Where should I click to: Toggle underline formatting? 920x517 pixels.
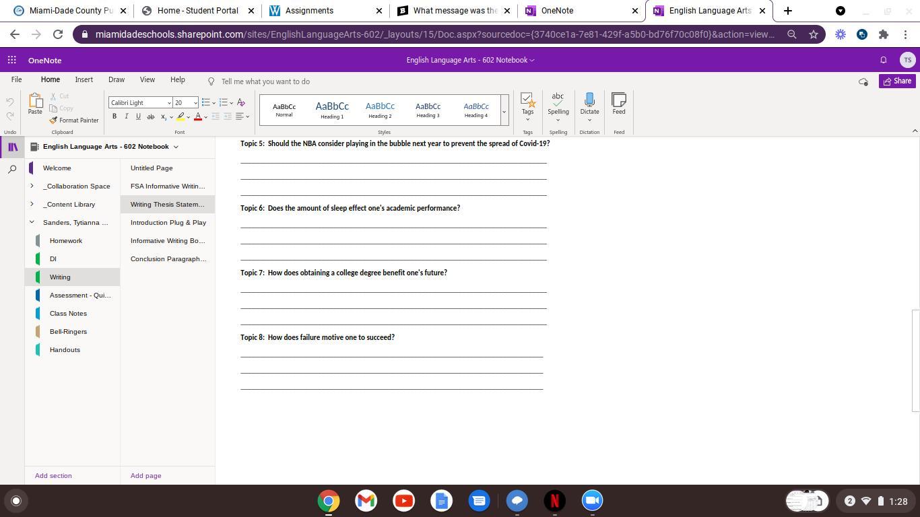pyautogui.click(x=138, y=116)
